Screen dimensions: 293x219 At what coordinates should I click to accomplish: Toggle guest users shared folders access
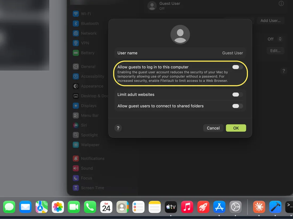pyautogui.click(x=238, y=106)
